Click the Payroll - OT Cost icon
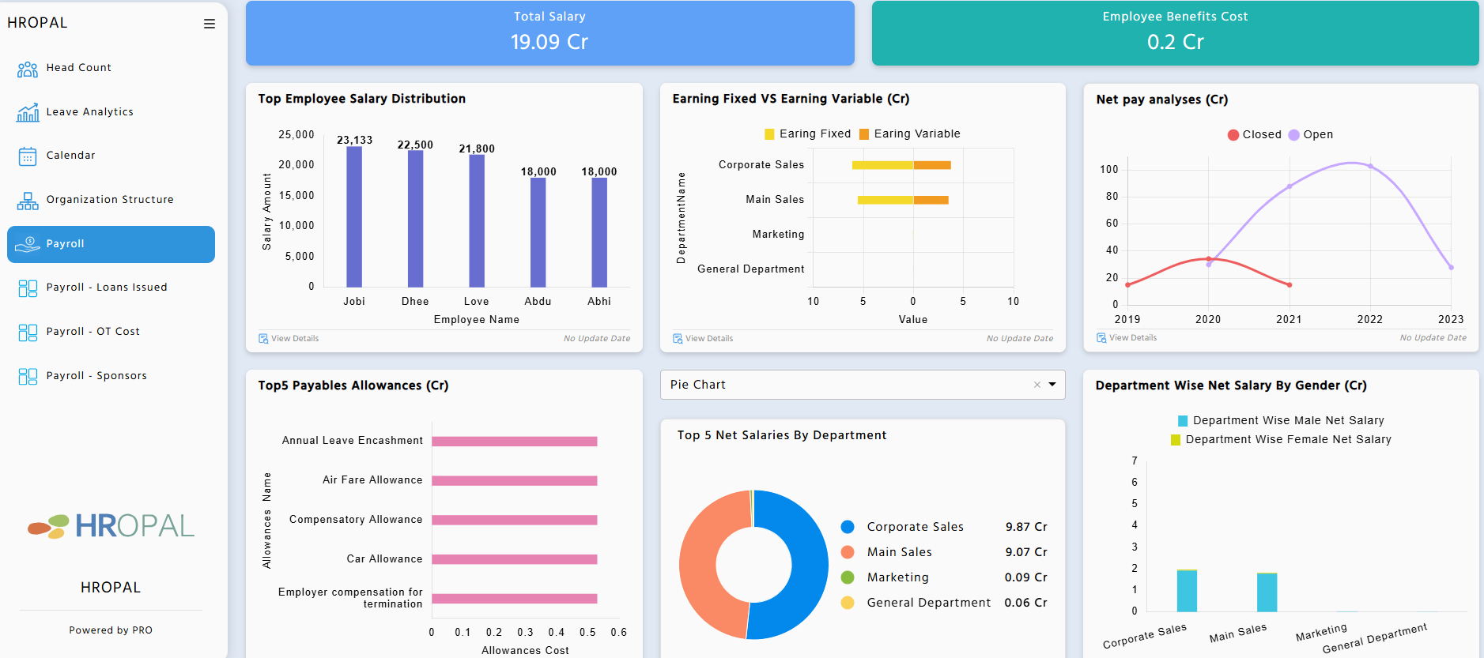The height and width of the screenshot is (658, 1484). tap(28, 333)
